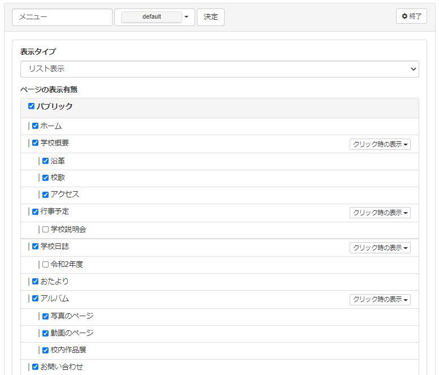Click the 決定 button
The image size is (439, 375).
210,17
